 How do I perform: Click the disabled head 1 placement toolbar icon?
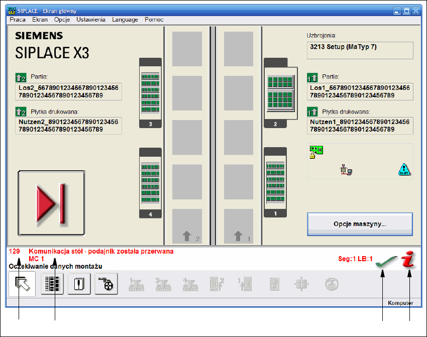tap(136, 284)
